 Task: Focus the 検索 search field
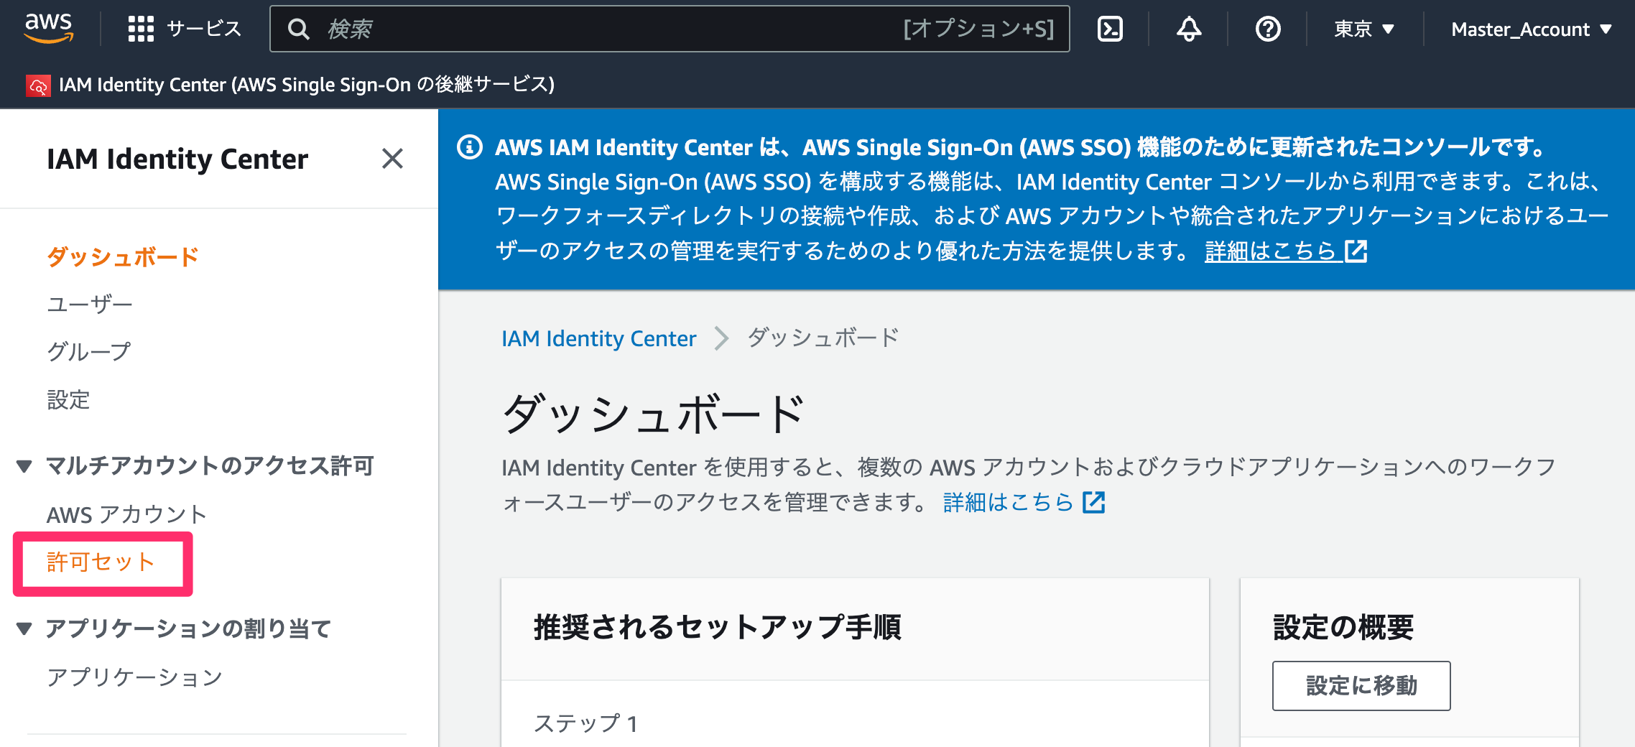pos(670,29)
